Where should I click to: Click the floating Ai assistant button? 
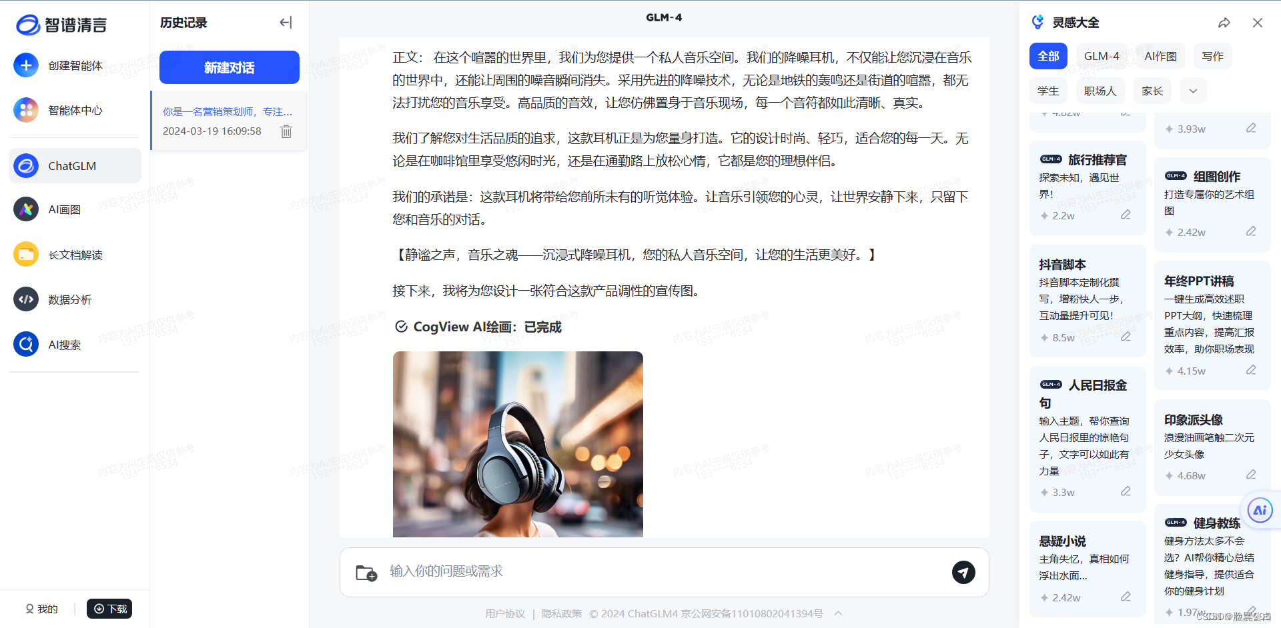tap(1260, 510)
